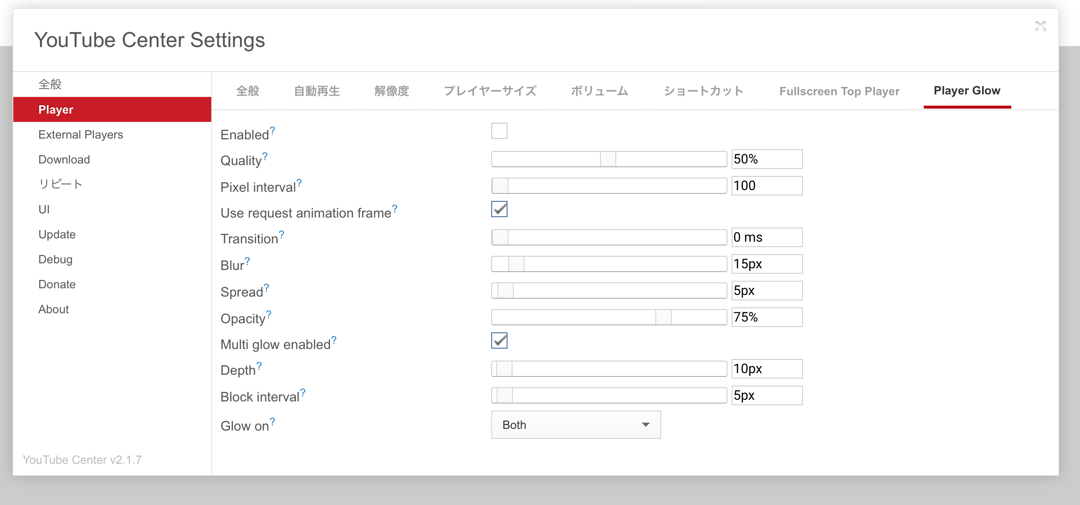Image resolution: width=1080 pixels, height=505 pixels.
Task: Click the Depth slider handle
Action: pyautogui.click(x=504, y=369)
